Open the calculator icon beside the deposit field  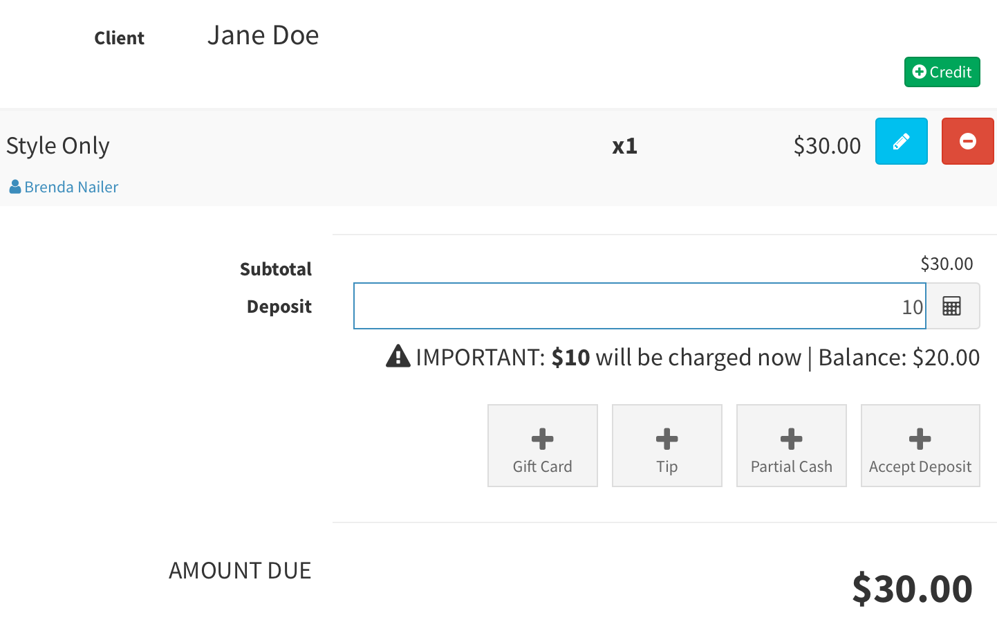click(x=952, y=306)
